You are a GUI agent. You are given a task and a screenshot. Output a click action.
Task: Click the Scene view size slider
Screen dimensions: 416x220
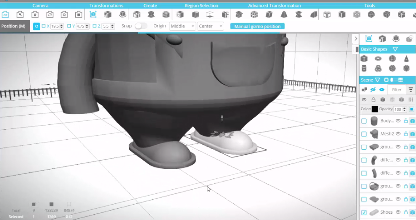[x=394, y=80]
